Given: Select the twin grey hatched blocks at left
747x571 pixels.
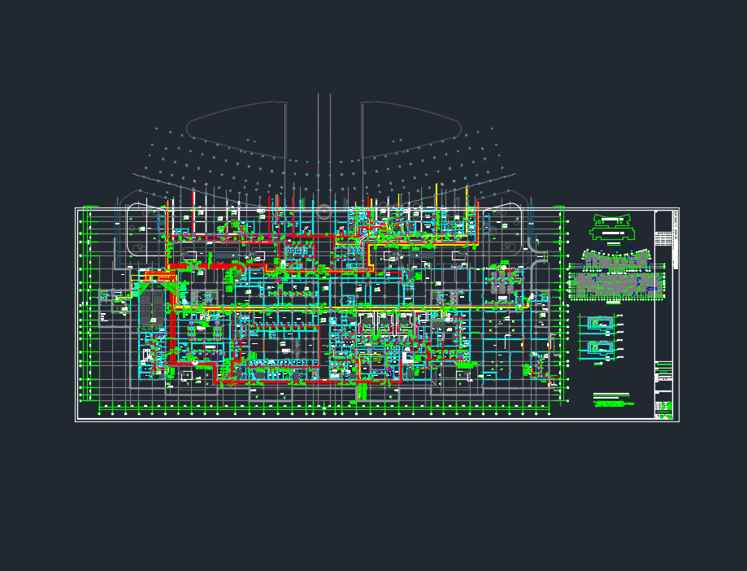Looking at the screenshot, I should tap(151, 308).
